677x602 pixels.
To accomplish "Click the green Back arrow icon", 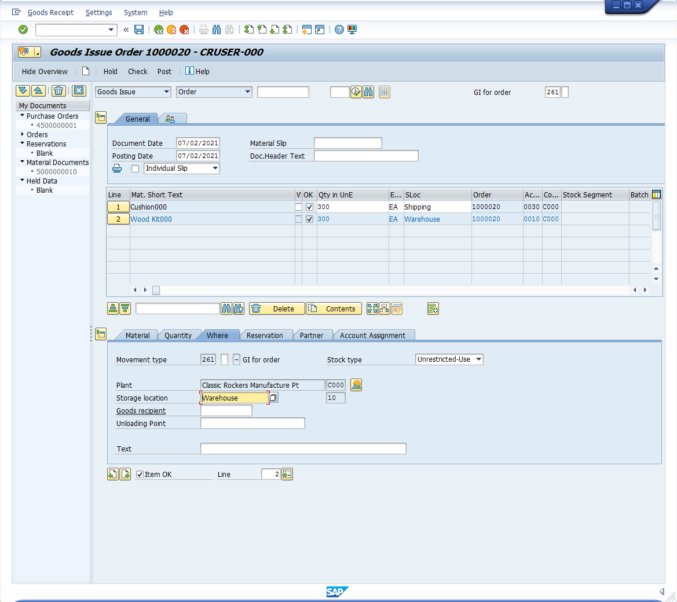I will pos(159,30).
